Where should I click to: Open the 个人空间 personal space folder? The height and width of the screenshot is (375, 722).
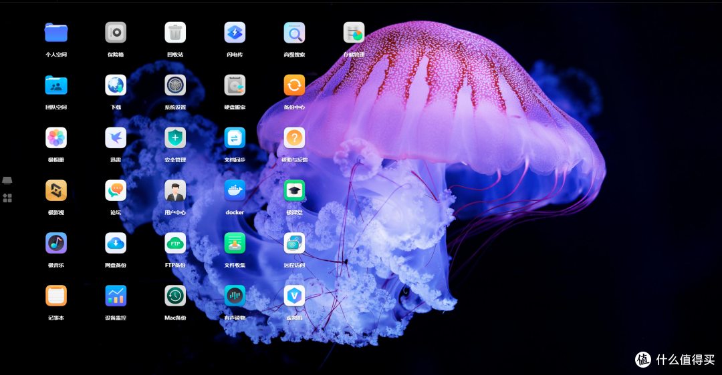click(x=56, y=33)
